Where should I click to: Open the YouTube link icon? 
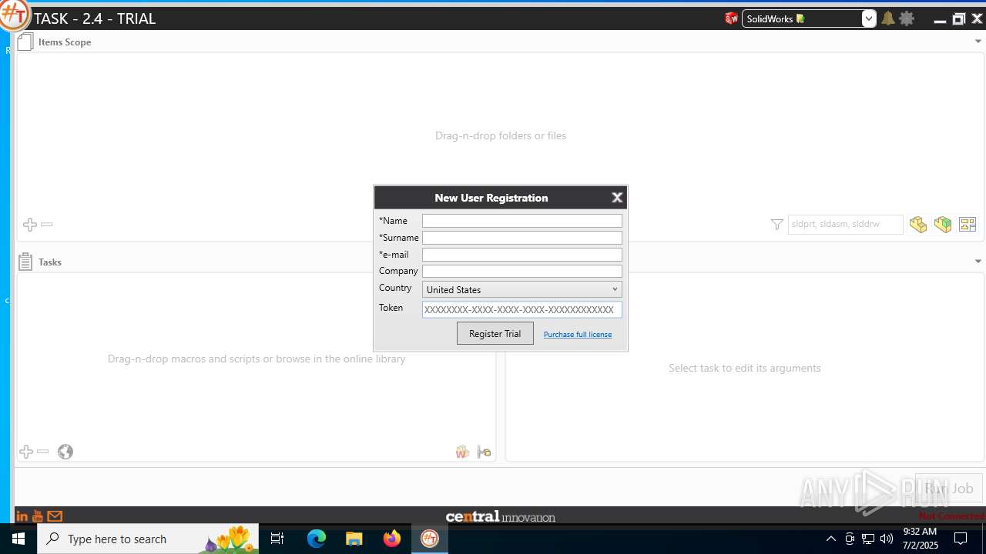click(x=38, y=516)
